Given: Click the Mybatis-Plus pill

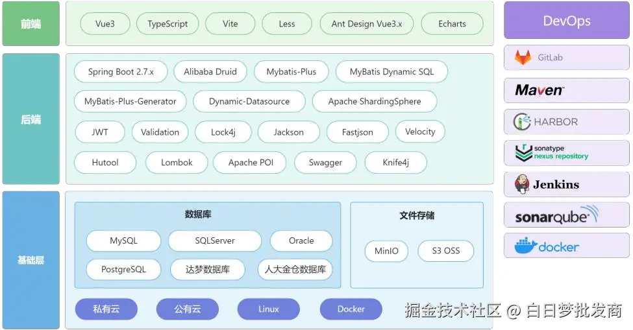Looking at the screenshot, I should point(291,72).
